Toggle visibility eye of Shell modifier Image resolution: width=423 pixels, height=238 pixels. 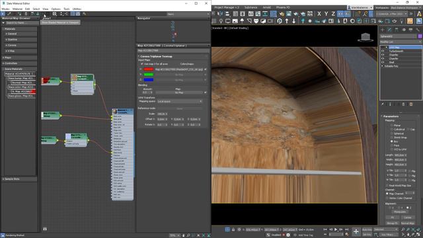[383, 62]
